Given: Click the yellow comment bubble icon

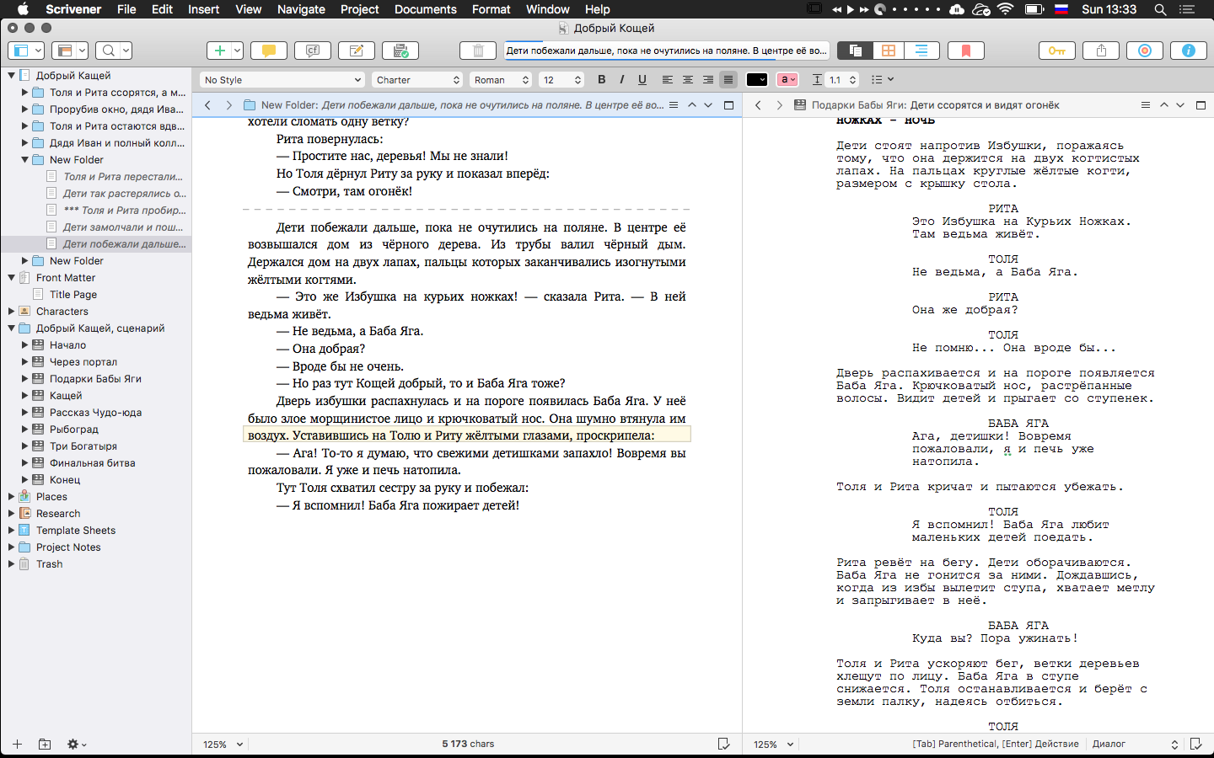Looking at the screenshot, I should [268, 51].
